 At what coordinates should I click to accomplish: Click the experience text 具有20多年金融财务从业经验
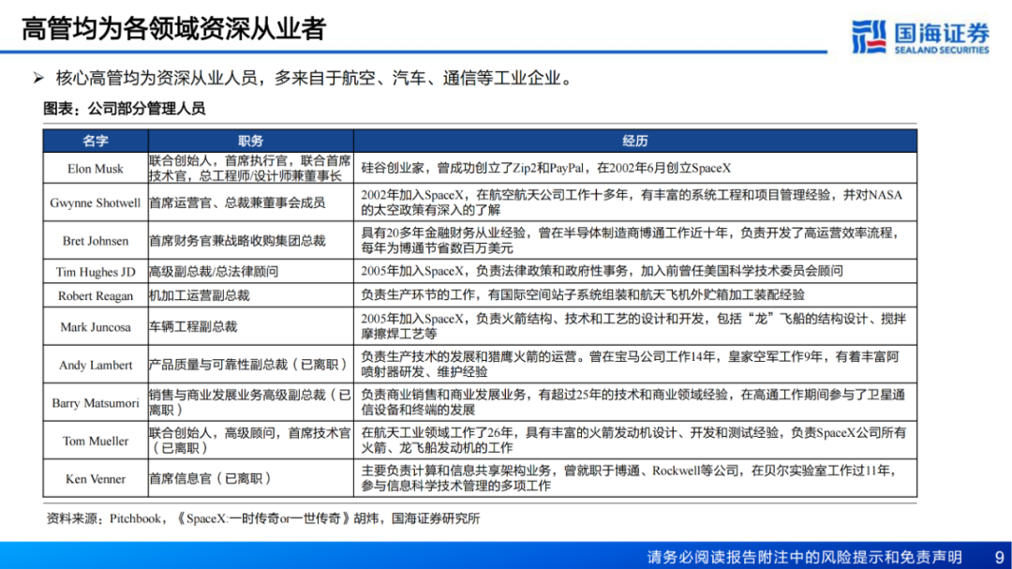[442, 233]
